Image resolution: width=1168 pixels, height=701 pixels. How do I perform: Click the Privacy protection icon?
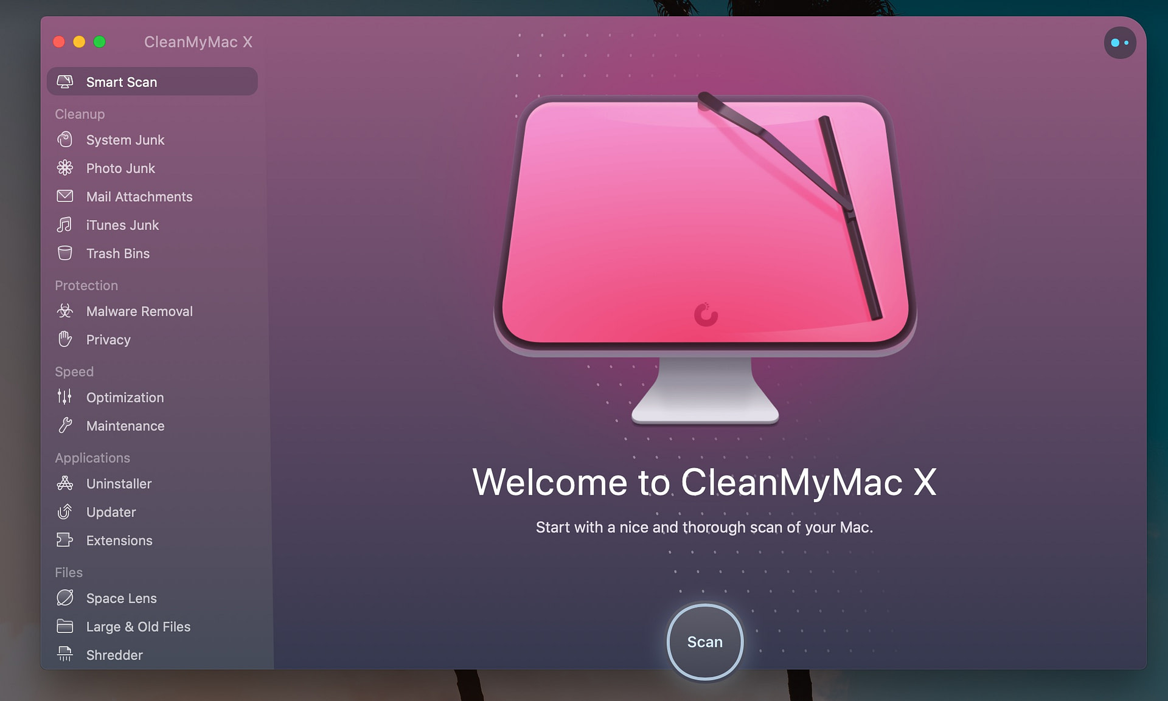66,339
